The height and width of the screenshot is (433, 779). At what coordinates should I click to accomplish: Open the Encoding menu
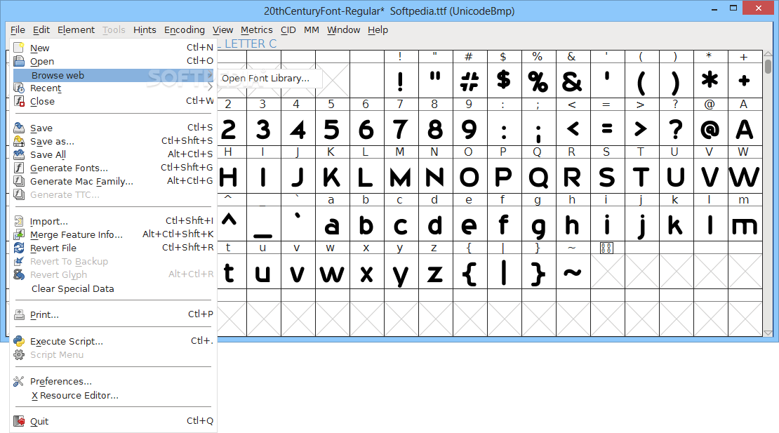pyautogui.click(x=185, y=29)
